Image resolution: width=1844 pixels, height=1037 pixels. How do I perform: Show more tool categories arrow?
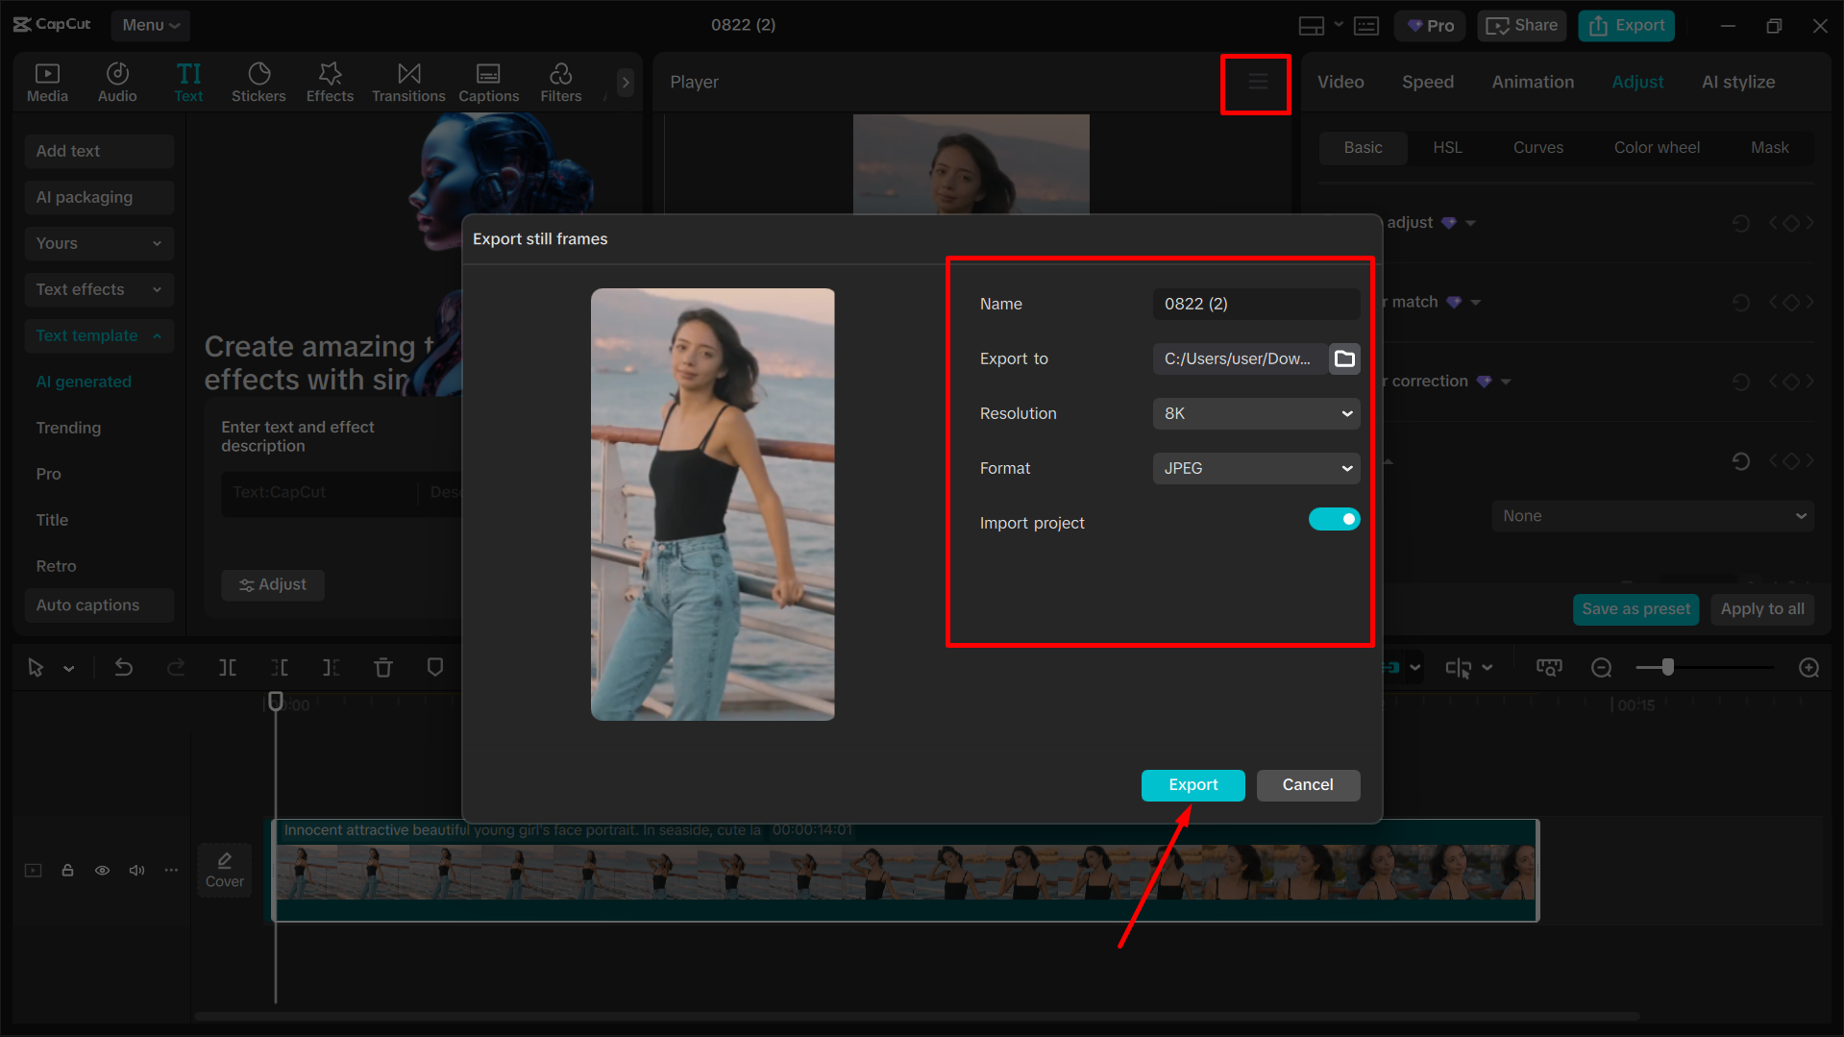click(626, 83)
